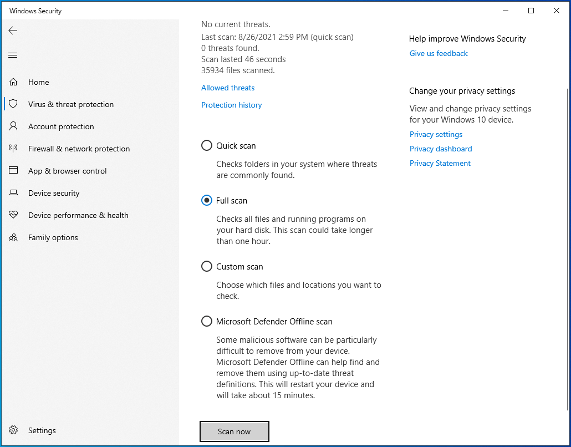The height and width of the screenshot is (447, 571).
Task: Click the Device security laptop icon
Action: coord(13,192)
